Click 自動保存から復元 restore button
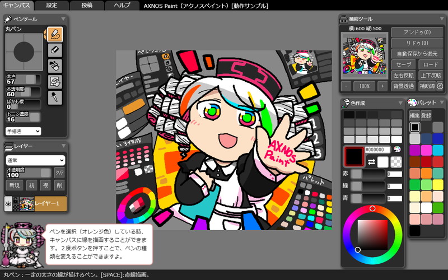 click(x=417, y=54)
